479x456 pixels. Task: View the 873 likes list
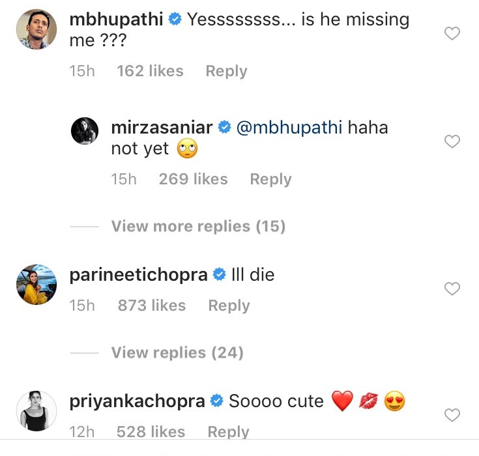point(151,306)
